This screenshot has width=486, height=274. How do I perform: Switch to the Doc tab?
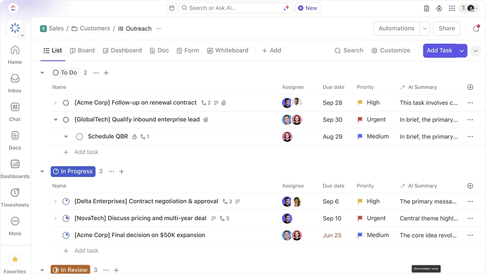[x=159, y=51]
